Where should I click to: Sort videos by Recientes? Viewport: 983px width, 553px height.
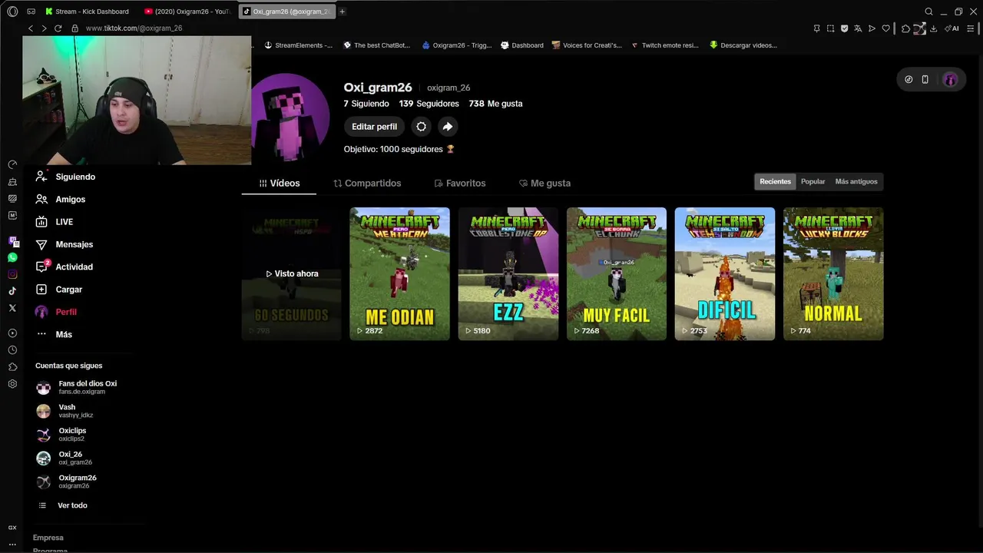(x=775, y=182)
